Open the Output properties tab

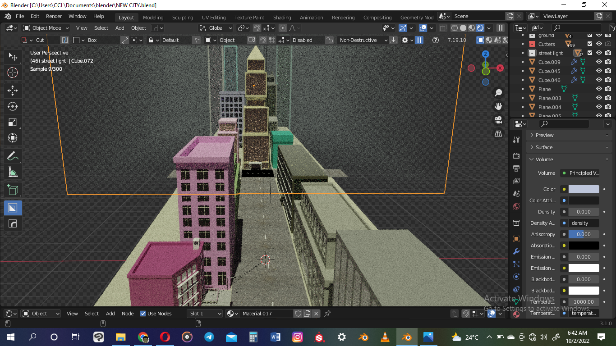(x=516, y=168)
